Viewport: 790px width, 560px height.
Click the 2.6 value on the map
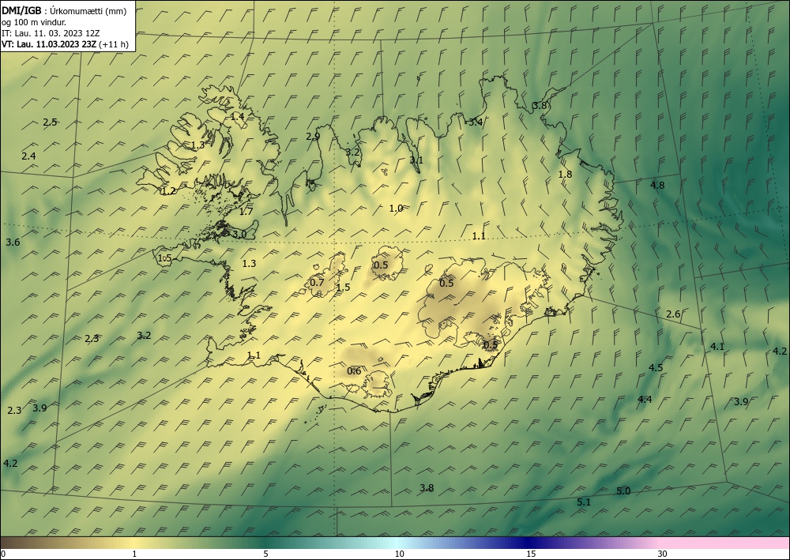coord(674,314)
